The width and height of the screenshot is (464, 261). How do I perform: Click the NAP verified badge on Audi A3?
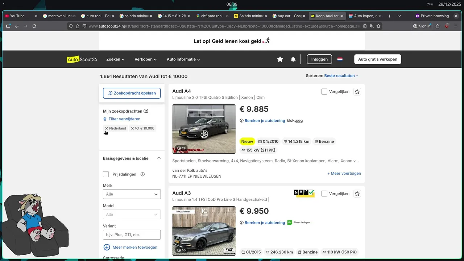304,193
